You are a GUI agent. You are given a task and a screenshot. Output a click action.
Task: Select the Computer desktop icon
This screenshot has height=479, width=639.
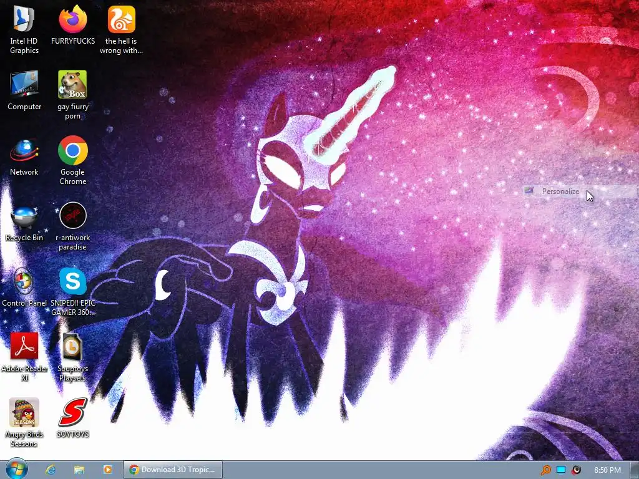coord(24,90)
